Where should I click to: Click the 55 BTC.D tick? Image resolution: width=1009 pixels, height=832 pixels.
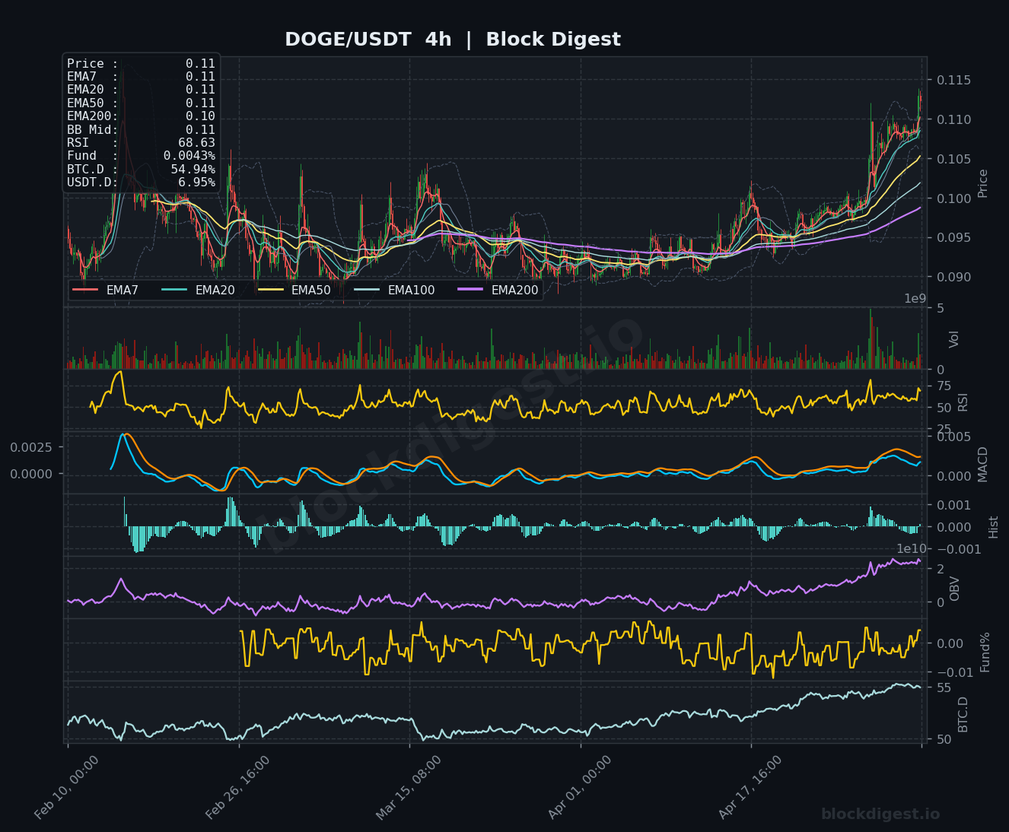click(x=944, y=688)
